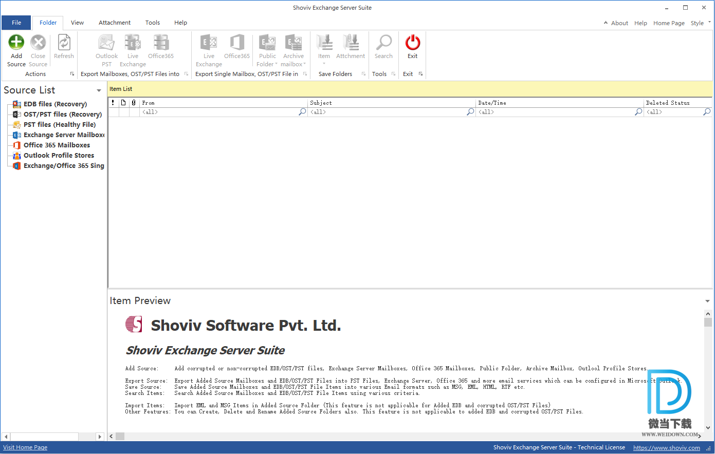Viewport: 715px width, 454px height.
Task: Click Source List scroll right arrow
Action: [x=100, y=437]
